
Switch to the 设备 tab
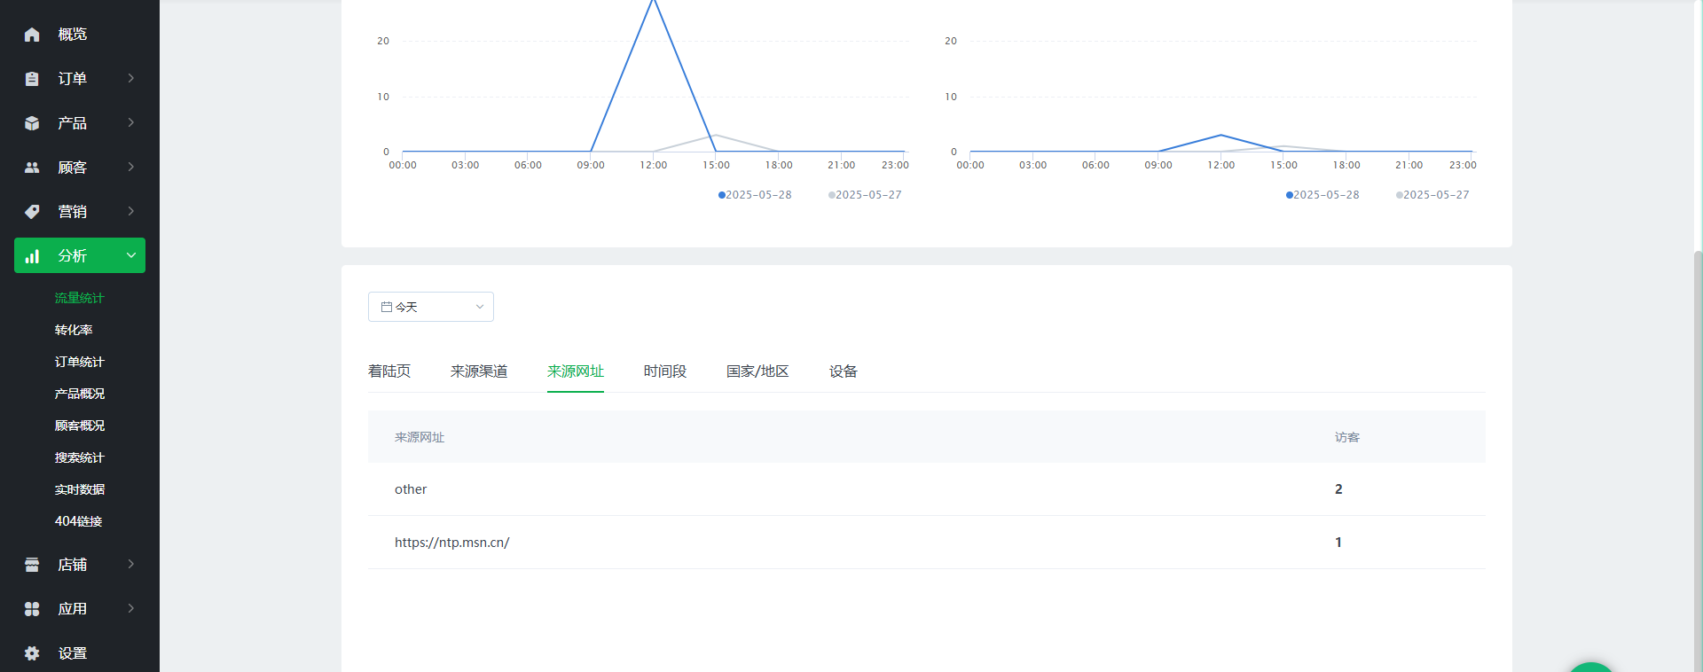[x=844, y=371]
